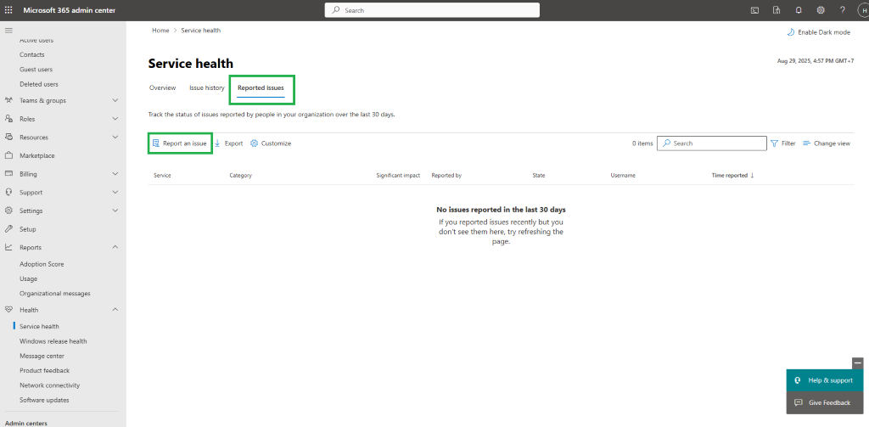The image size is (869, 427).
Task: Open Cloud Shell icon in header
Action: coord(754,10)
